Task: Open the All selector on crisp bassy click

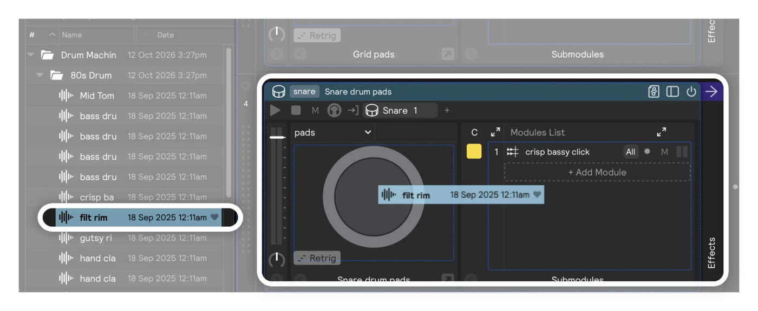Action: pyautogui.click(x=630, y=152)
